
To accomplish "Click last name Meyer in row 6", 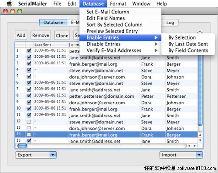I will pyautogui.click(x=173, y=83).
